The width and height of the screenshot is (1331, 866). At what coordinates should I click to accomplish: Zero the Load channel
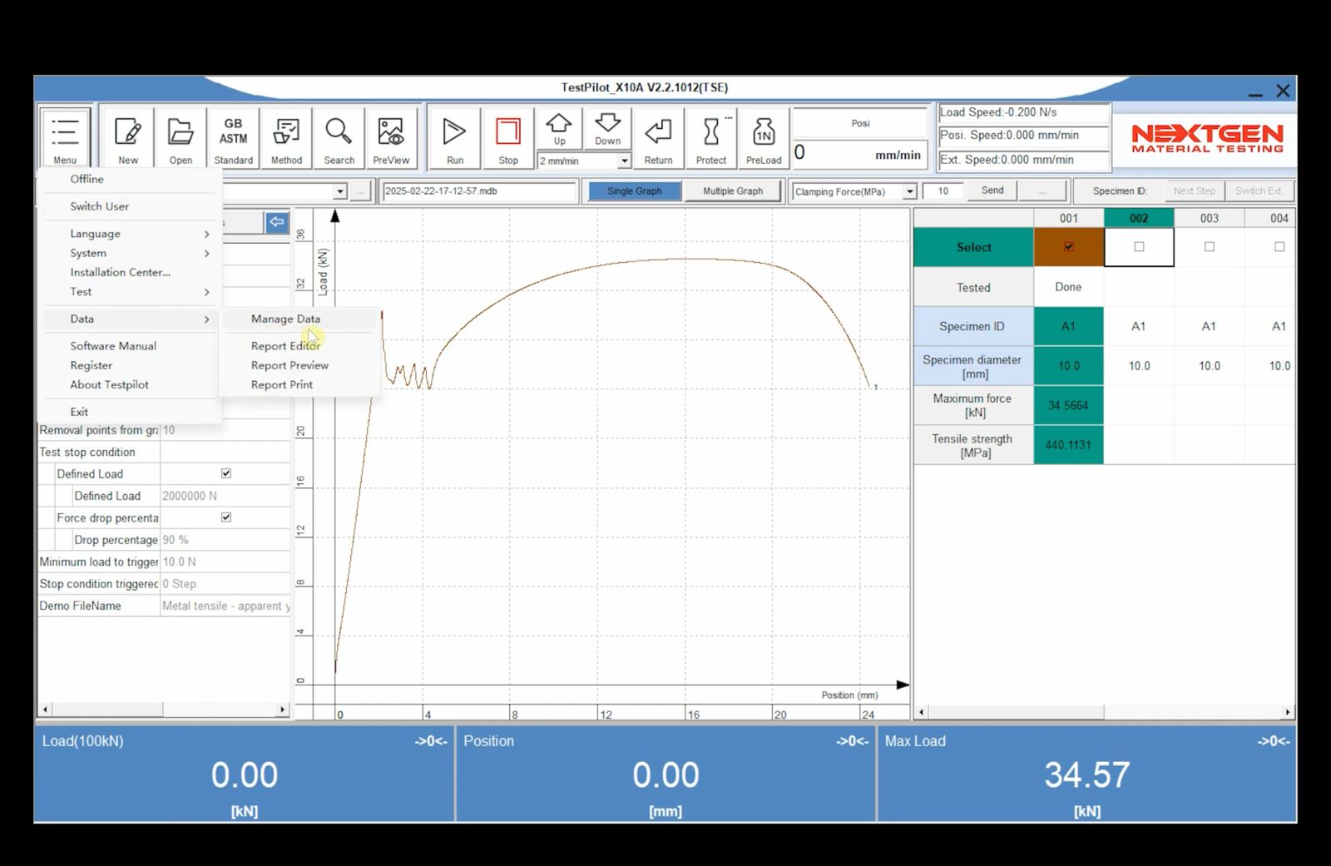431,741
